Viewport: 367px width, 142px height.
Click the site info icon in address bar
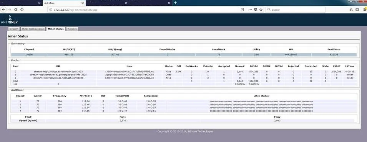point(51,10)
